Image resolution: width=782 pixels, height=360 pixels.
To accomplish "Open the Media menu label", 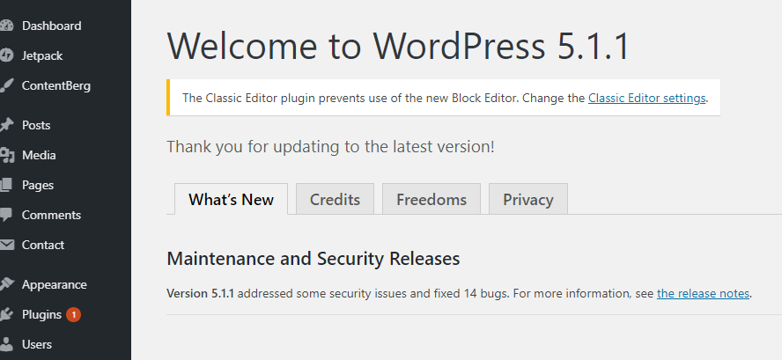I will (39, 155).
